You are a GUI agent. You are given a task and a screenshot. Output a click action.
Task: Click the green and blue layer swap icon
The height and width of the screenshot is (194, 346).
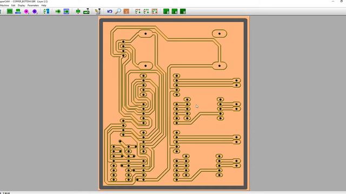pos(46,11)
